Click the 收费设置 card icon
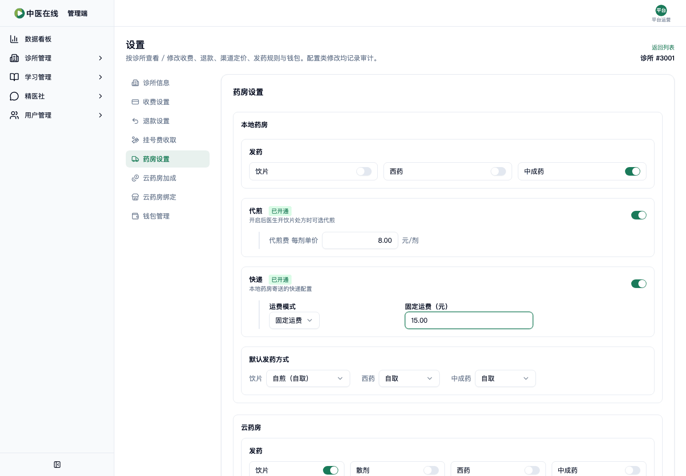The image size is (686, 476). click(x=135, y=102)
